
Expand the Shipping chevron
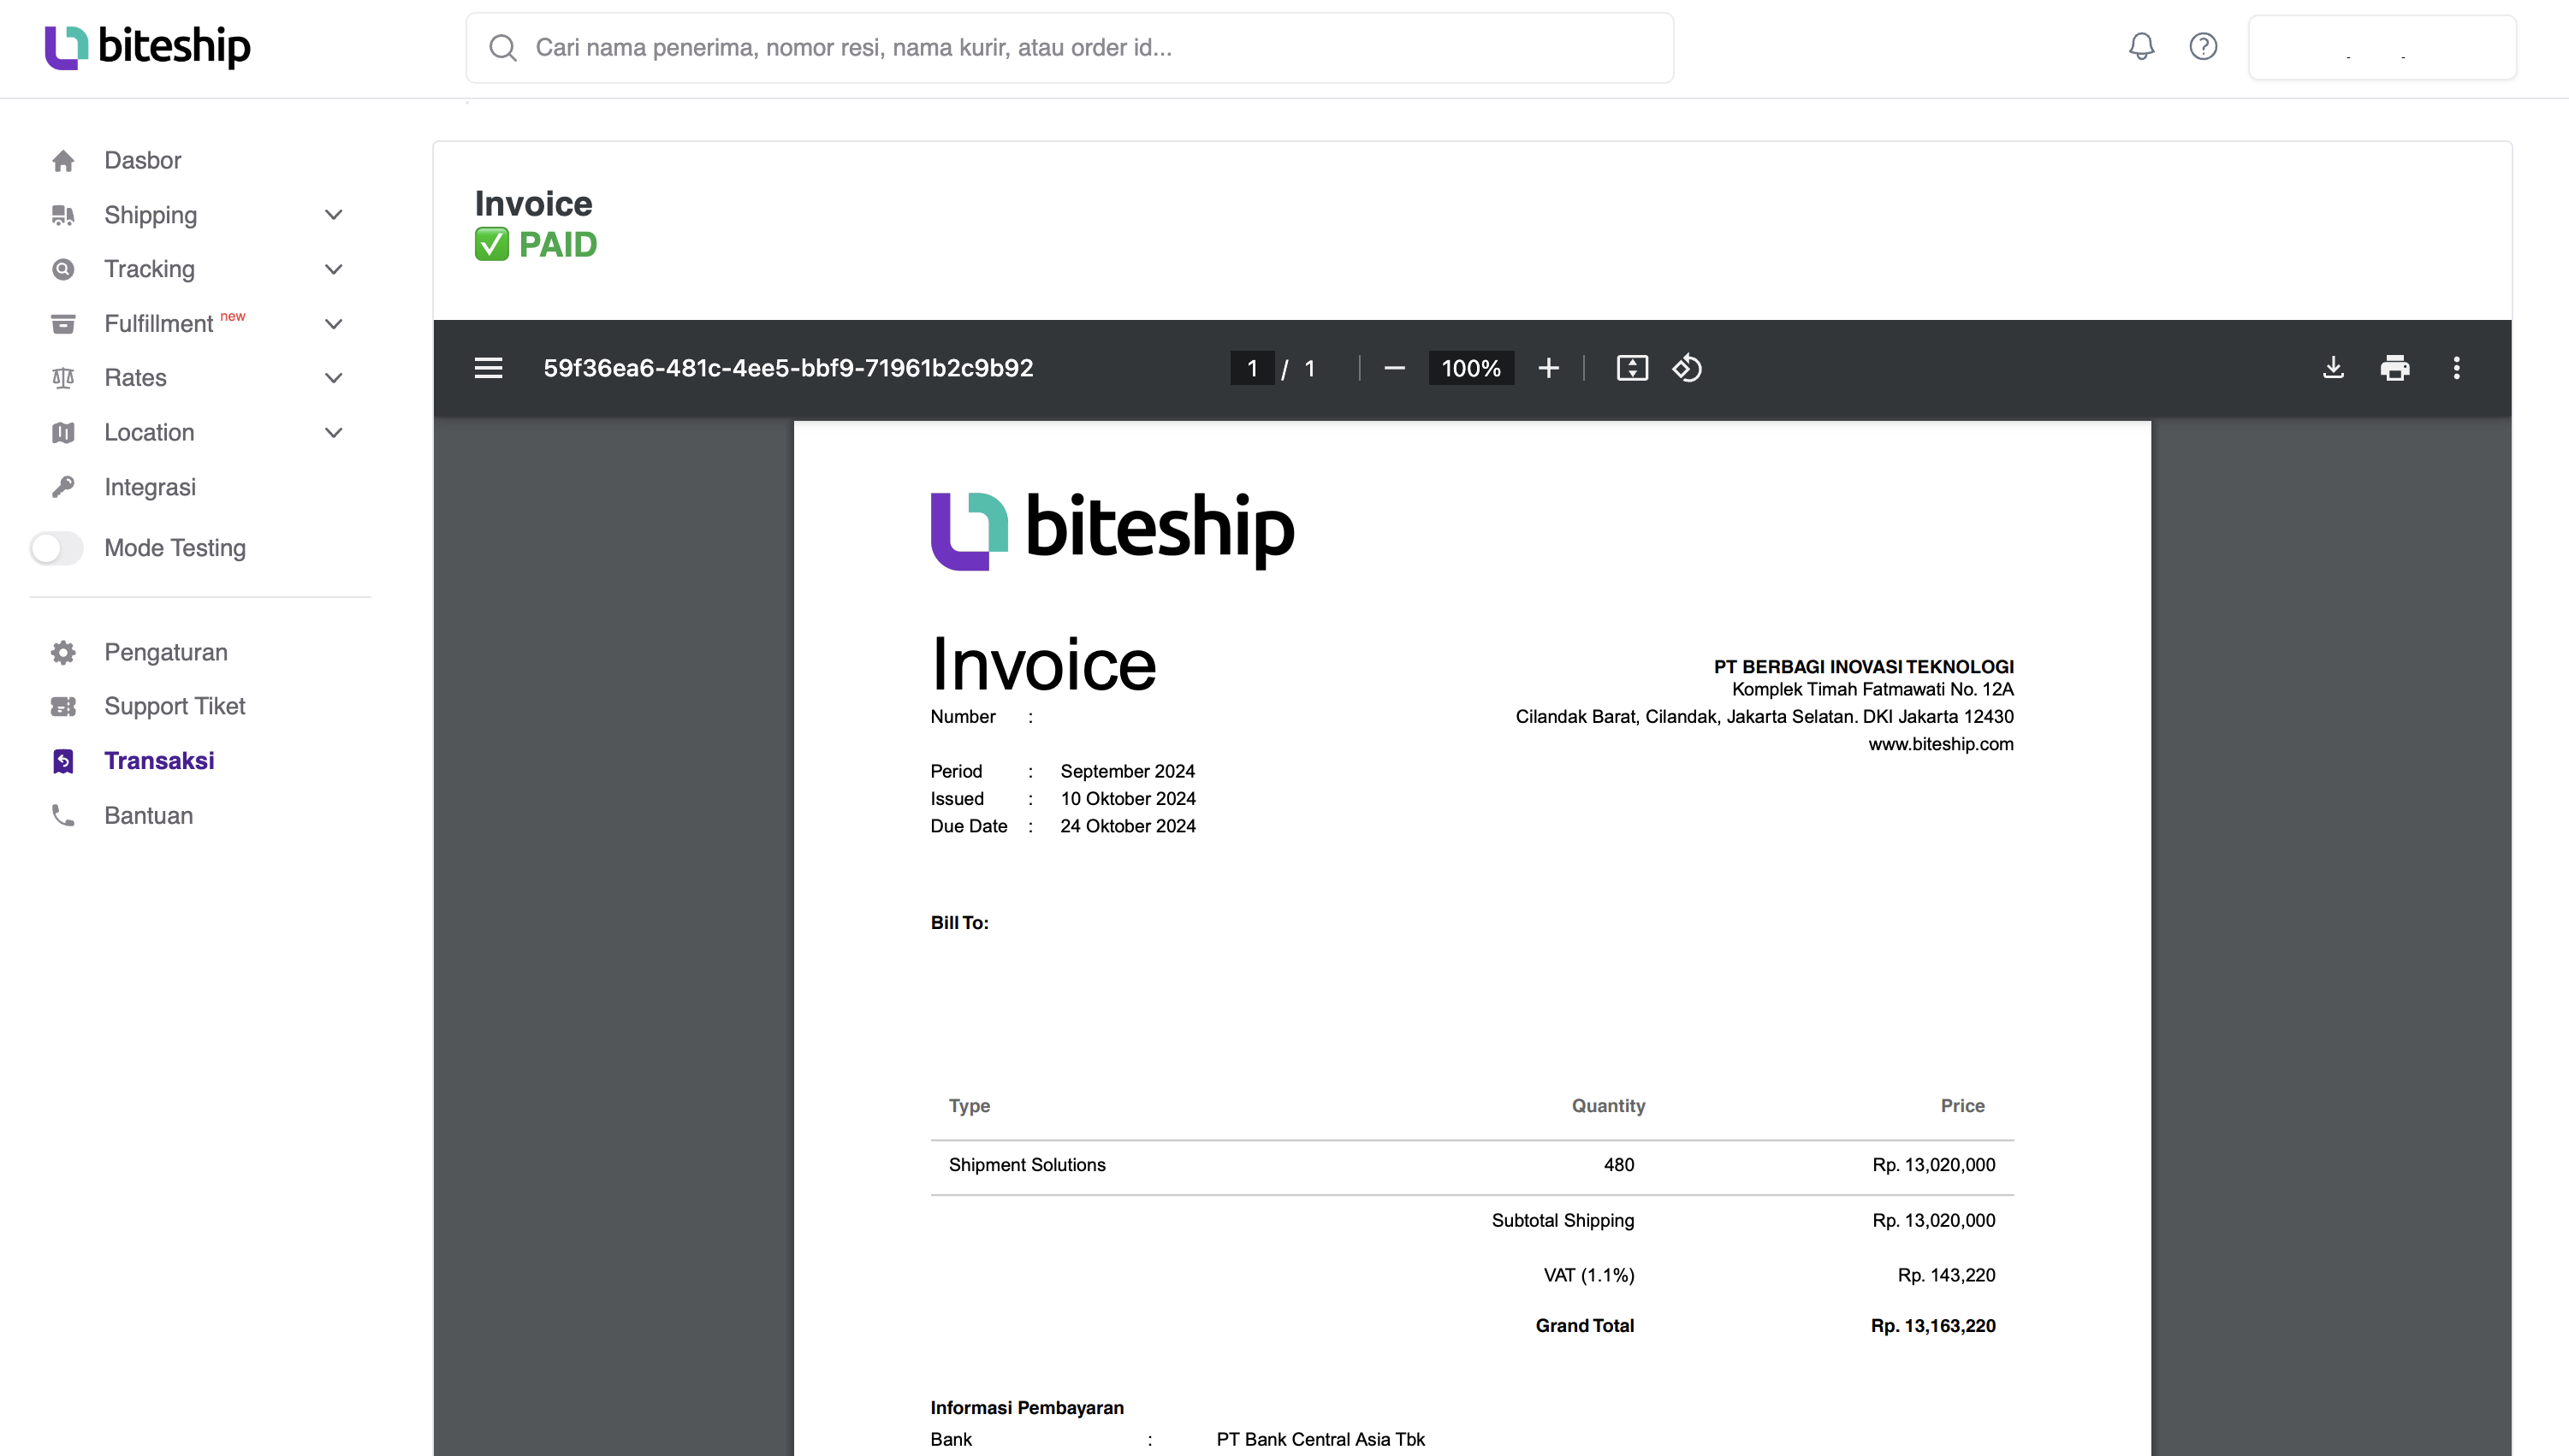(334, 215)
